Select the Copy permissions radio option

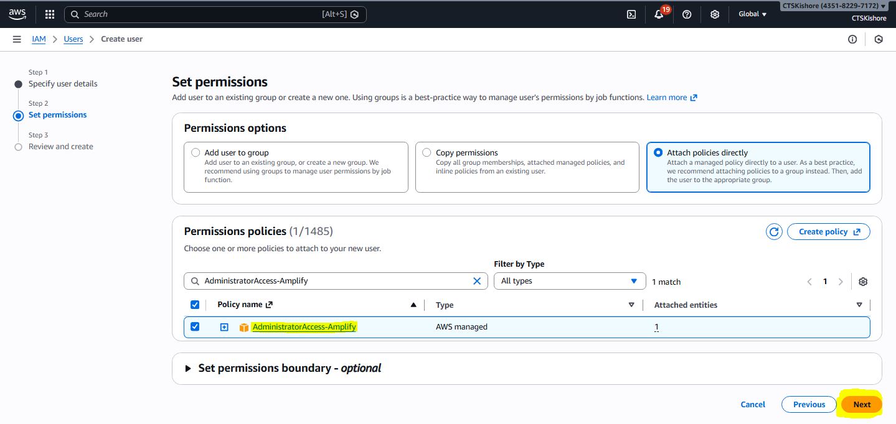(x=427, y=152)
